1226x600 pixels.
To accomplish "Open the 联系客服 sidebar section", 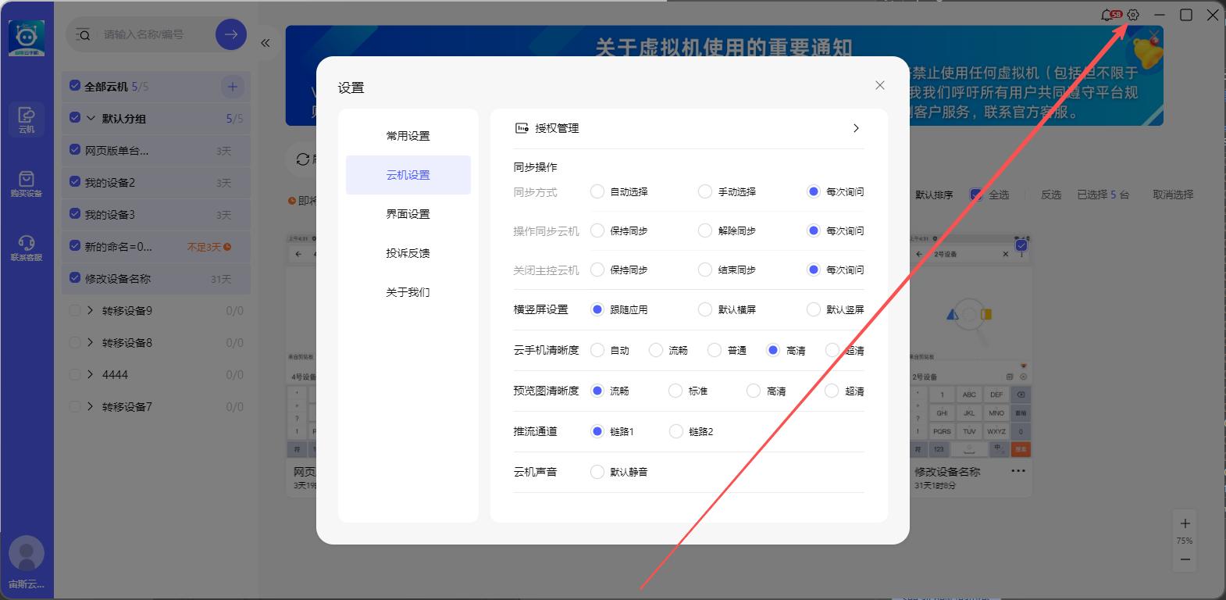I will (x=27, y=248).
